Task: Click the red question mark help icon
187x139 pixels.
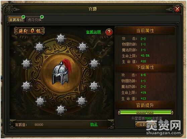Action: tap(109, 32)
